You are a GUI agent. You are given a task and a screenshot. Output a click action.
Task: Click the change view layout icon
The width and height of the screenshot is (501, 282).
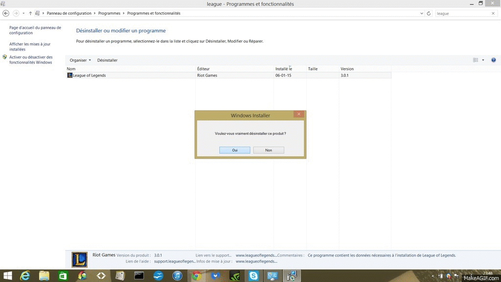point(476,60)
